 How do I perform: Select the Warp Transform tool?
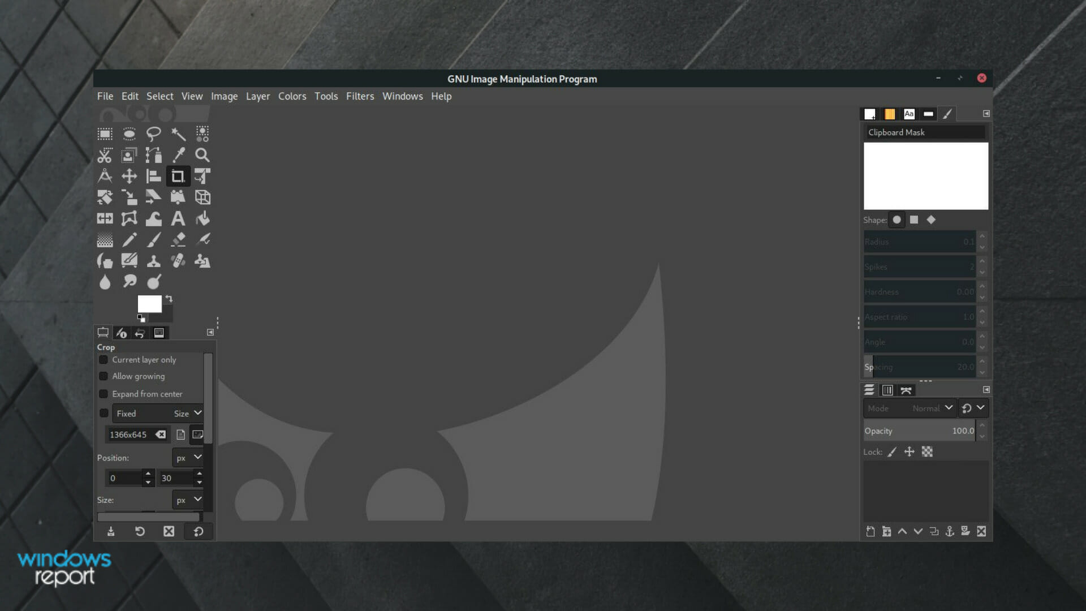153,218
